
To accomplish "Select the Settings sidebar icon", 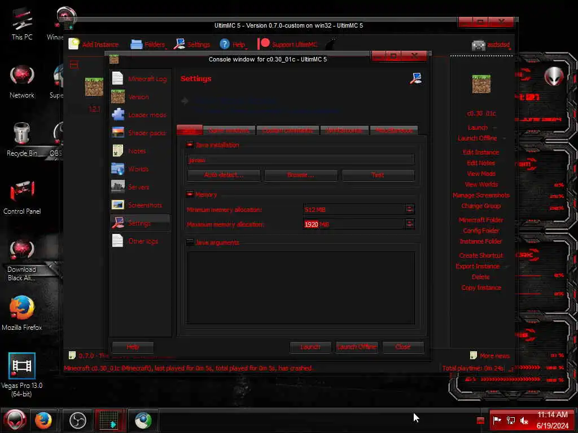I will (x=118, y=223).
